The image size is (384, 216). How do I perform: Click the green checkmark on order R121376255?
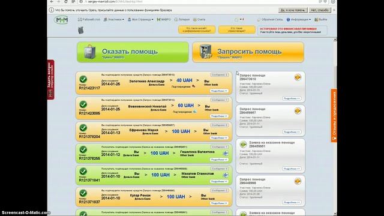pyautogui.click(x=83, y=149)
